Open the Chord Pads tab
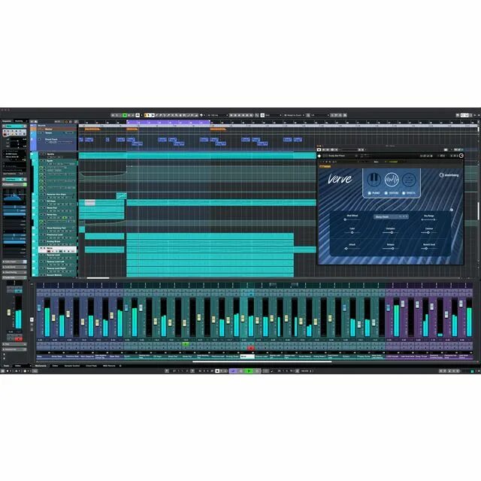Viewport: 481px width, 481px height. point(91,366)
